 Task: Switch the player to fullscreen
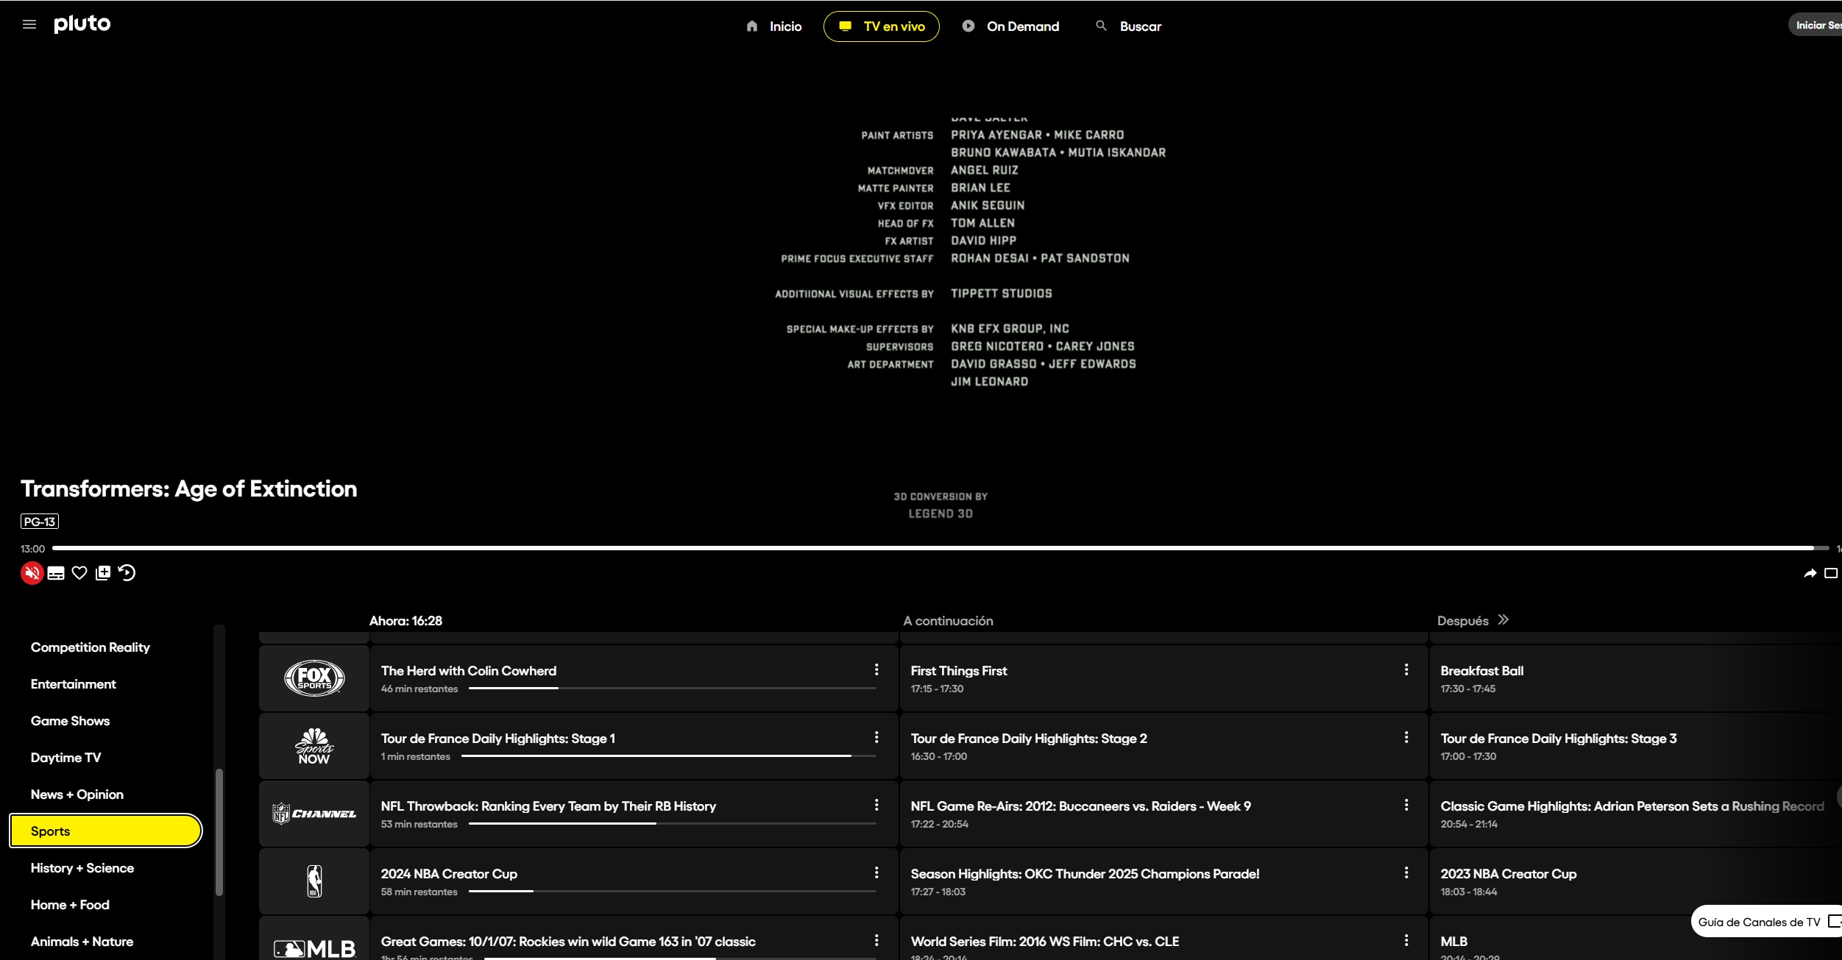point(1831,573)
